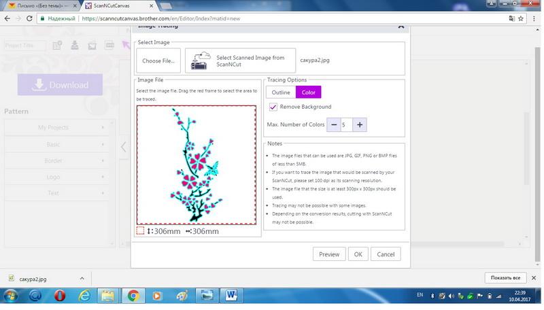Open downloaded сакура2.jpg file
Image resolution: width=544 pixels, height=310 pixels.
coord(33,279)
